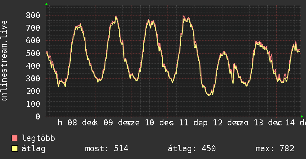Viewport: 306px width, 159px height.
Task: Click the 700 y-axis label
Action: (33, 28)
